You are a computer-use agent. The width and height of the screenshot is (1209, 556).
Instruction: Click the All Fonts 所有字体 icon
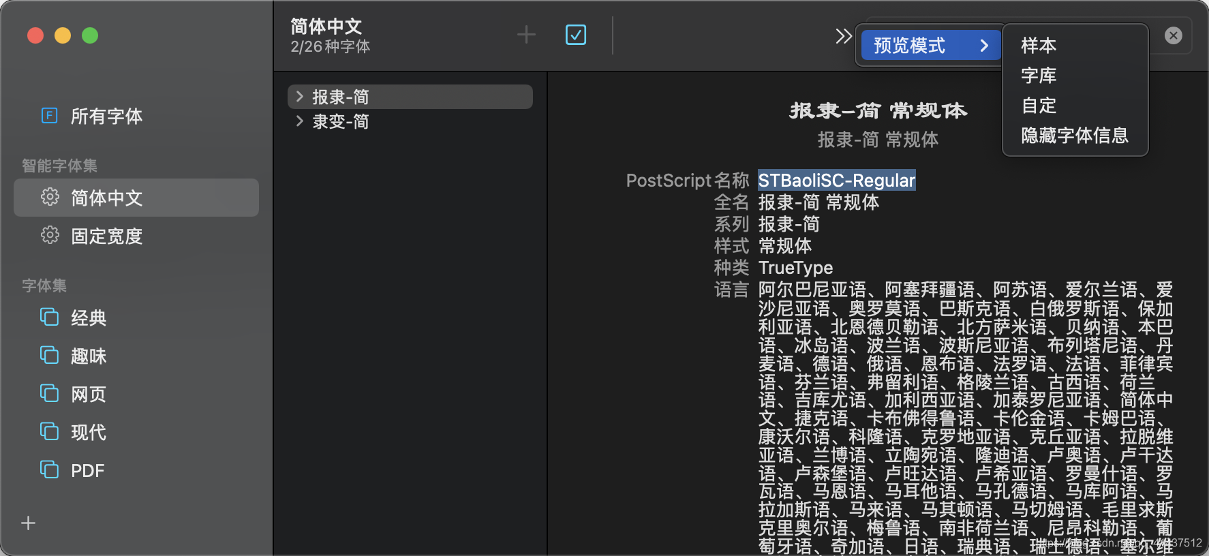click(x=49, y=116)
